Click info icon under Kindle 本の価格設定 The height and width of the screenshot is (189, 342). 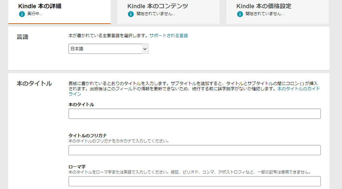(x=240, y=14)
